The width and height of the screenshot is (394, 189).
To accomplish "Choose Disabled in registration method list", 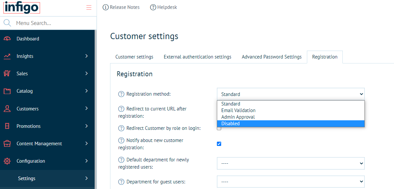I will click(x=231, y=124).
